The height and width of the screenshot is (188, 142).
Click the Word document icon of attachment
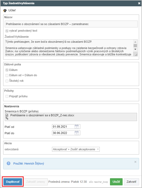7,115
